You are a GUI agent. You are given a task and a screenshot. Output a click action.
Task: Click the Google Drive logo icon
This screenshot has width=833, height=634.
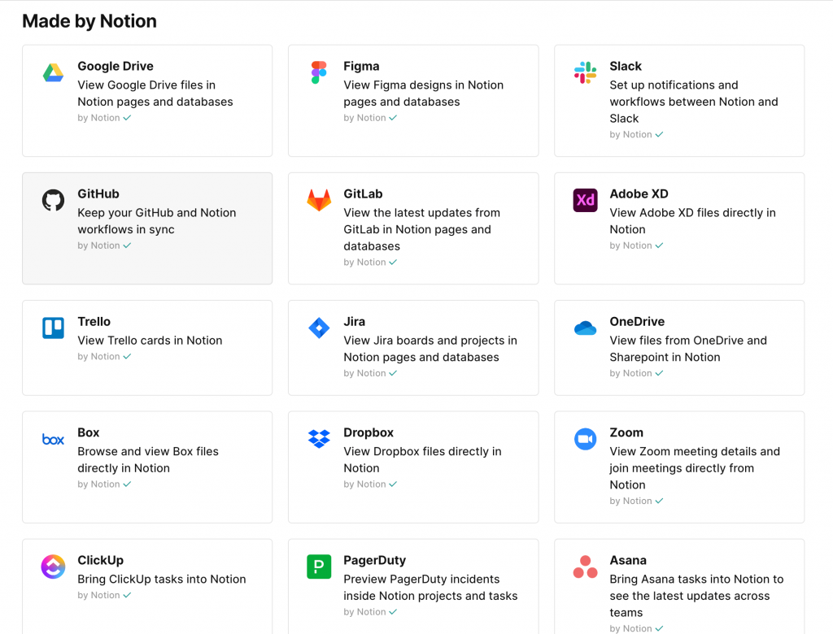(52, 73)
